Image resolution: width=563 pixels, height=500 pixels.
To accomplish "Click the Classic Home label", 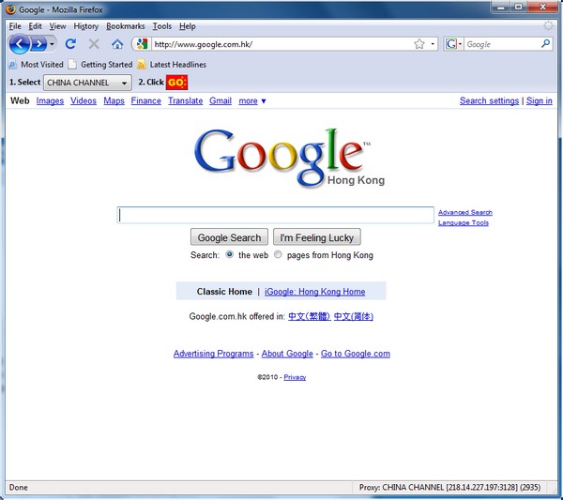I will (224, 292).
